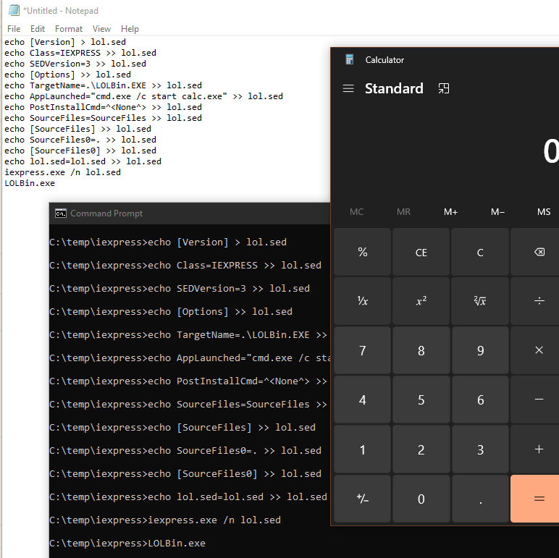This screenshot has height=558, width=559.
Task: Click the Calculator app icon in title bar
Action: click(x=349, y=59)
